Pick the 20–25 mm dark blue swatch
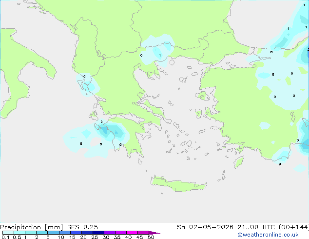This screenshot has height=239, width=309. (x=87, y=233)
